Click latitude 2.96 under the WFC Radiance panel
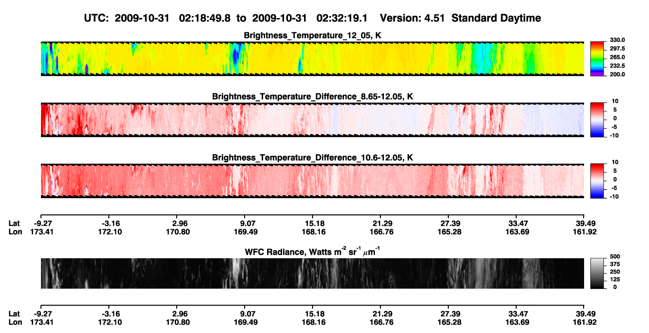This screenshot has height=333, width=649. 180,314
